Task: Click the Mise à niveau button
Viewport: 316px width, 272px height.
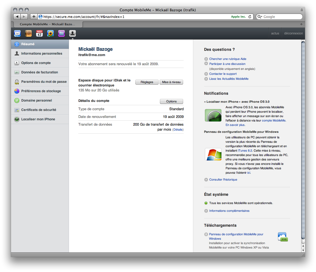Action: (x=171, y=82)
